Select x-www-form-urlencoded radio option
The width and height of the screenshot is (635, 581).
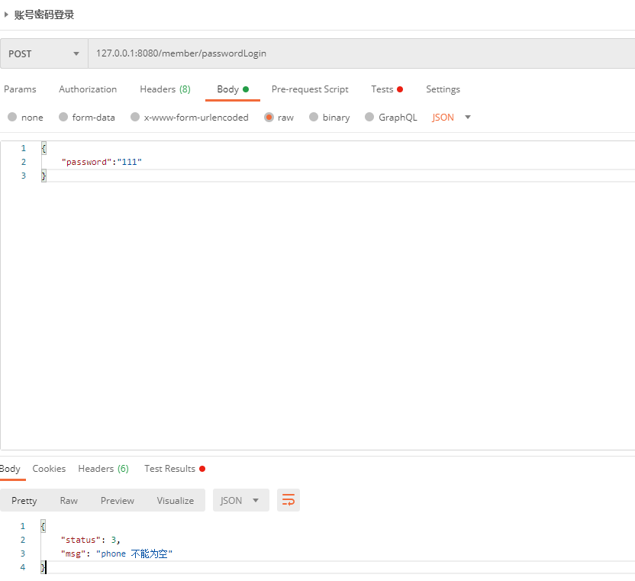(x=135, y=117)
